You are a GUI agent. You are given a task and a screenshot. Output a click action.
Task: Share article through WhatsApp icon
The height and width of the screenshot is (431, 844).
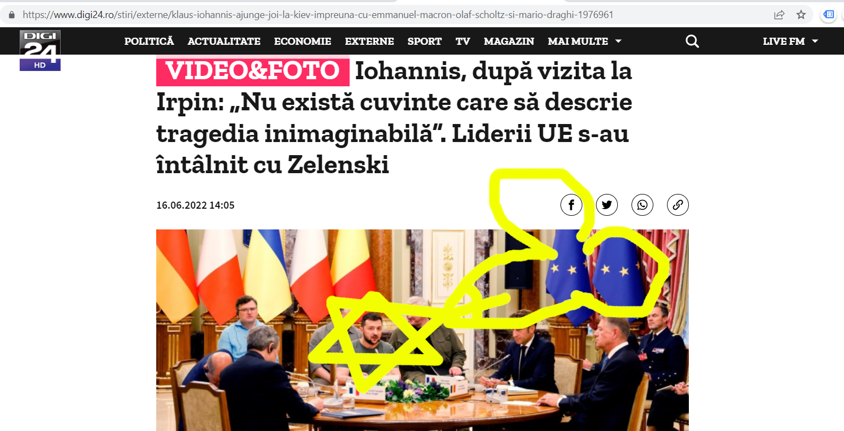(x=642, y=205)
